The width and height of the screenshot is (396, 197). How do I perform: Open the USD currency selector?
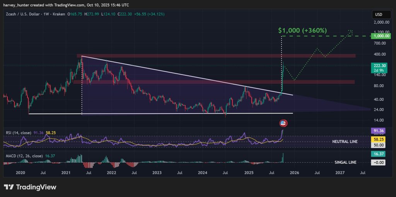(x=378, y=15)
